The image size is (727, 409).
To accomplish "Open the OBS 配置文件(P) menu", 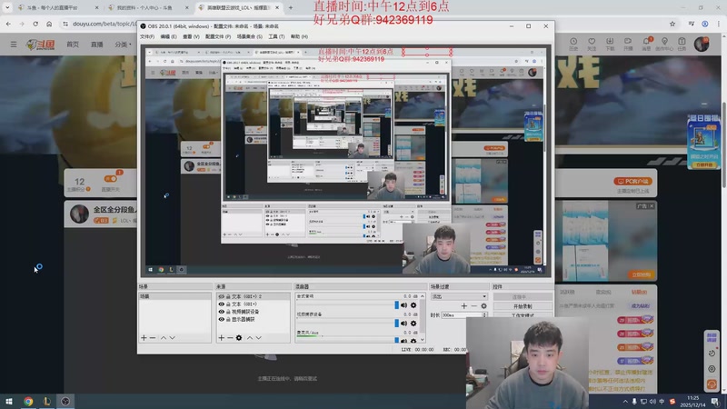I will click(x=218, y=36).
